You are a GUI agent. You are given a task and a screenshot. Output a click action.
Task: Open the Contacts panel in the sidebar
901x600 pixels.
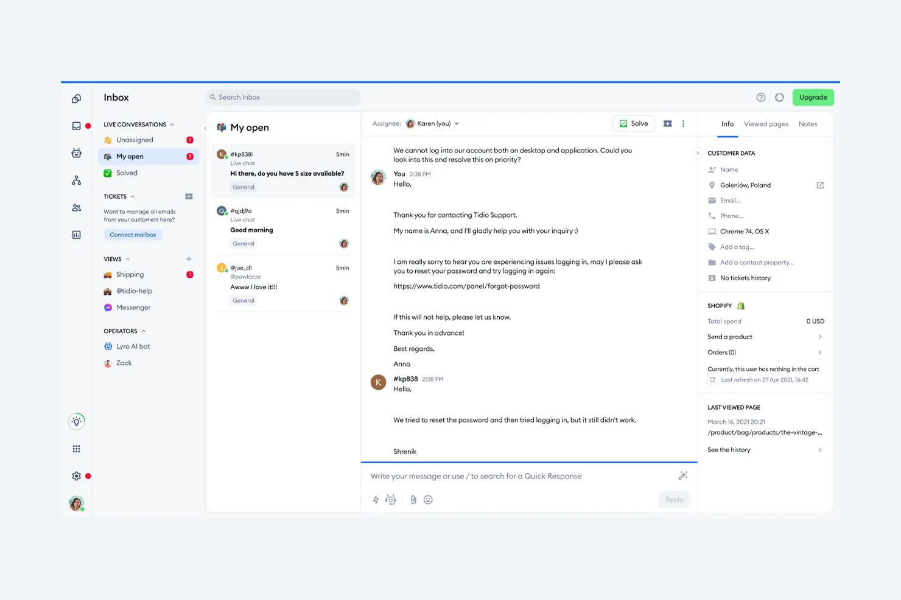point(76,207)
